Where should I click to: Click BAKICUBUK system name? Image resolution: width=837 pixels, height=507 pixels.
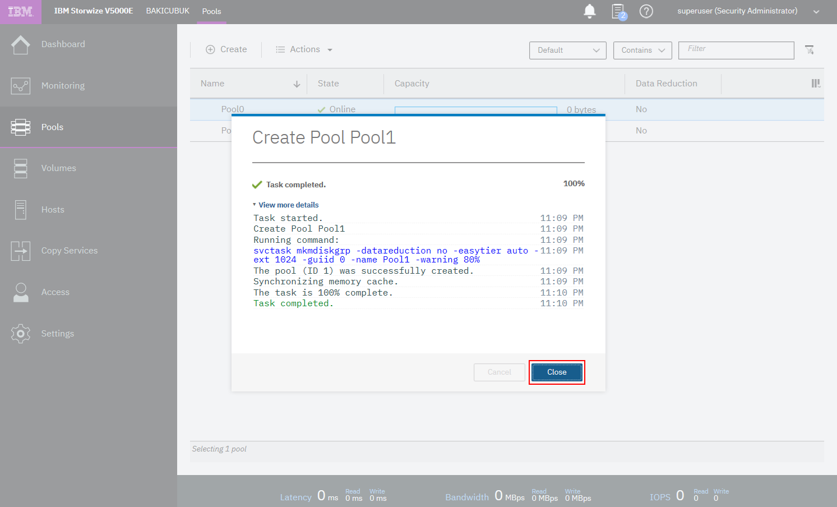(x=168, y=11)
